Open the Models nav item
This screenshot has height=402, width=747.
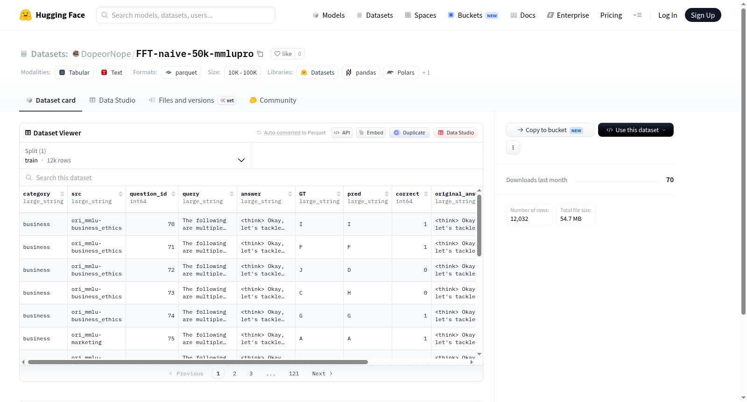[x=329, y=15]
